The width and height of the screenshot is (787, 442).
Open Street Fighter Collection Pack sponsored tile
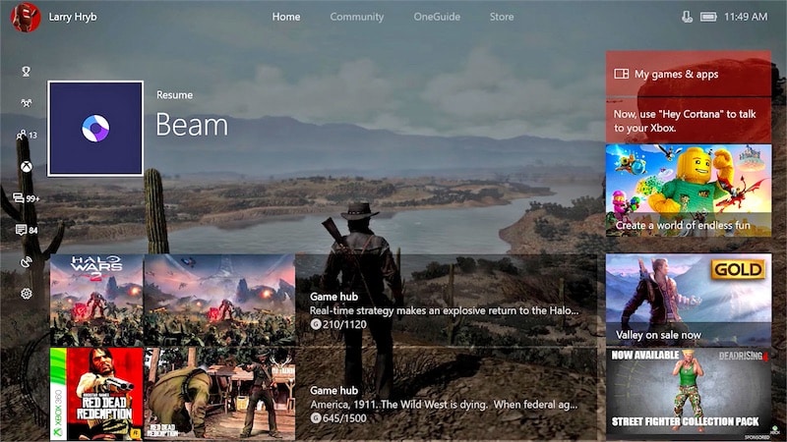click(688, 394)
